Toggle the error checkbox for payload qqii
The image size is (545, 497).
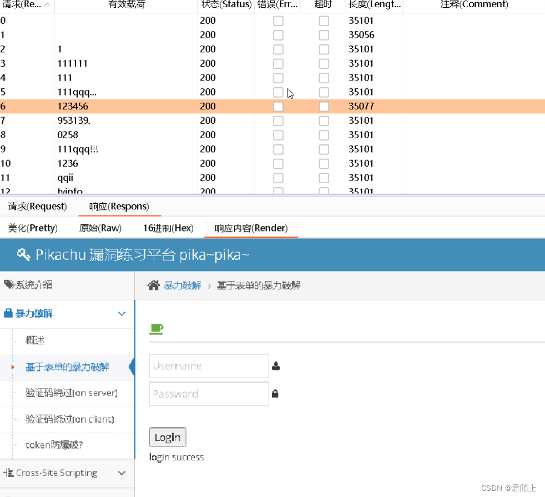coord(278,178)
